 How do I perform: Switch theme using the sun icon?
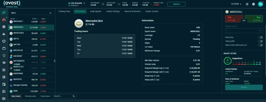click(247, 4)
